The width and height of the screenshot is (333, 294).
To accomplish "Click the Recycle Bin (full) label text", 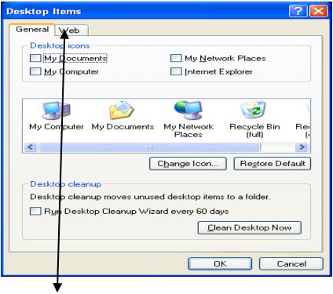I will coord(254,130).
